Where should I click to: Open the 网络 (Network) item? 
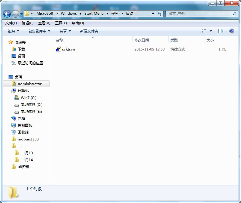click(x=21, y=118)
